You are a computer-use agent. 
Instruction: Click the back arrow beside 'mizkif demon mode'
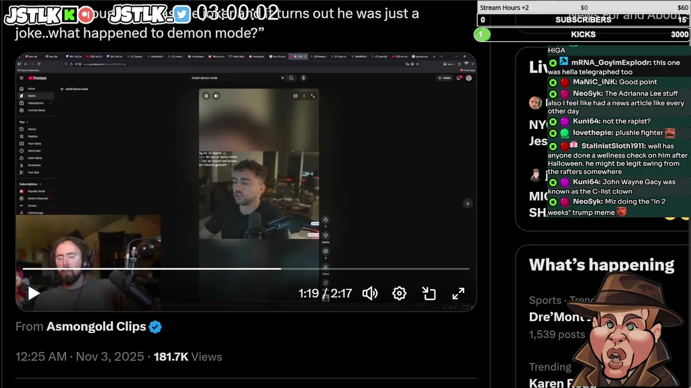62,89
